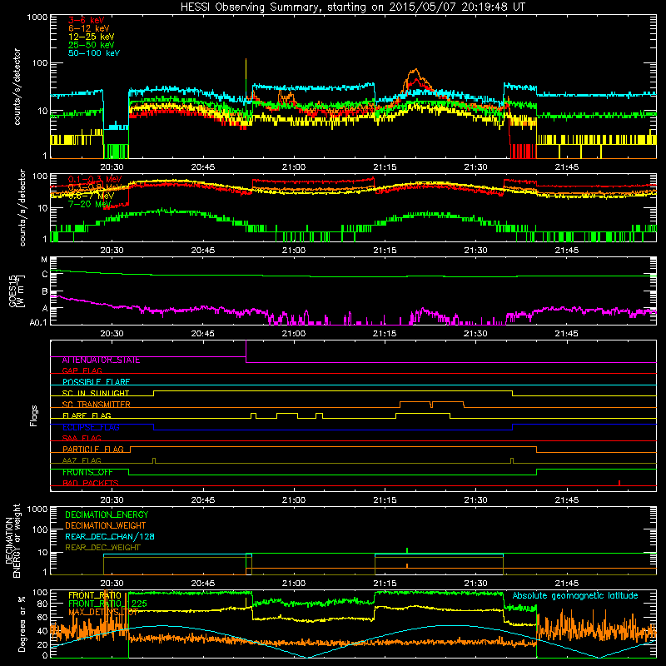Viewport: 666px width, 666px height.
Task: Select the ATTENUATOR_STATE flag label
Action: pos(101,360)
